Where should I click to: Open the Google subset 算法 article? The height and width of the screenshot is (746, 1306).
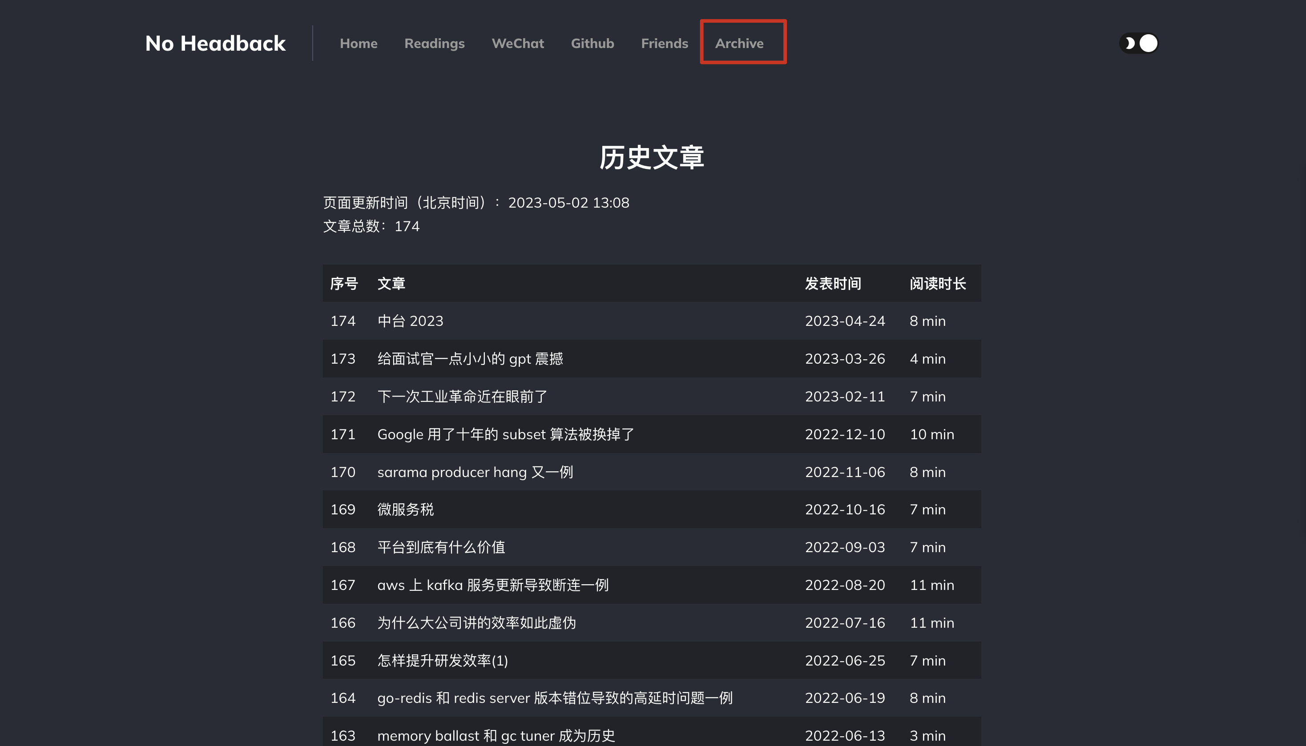pyautogui.click(x=505, y=434)
